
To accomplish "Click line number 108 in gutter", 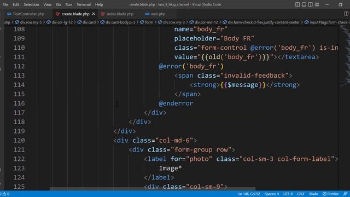I will 19,29.
